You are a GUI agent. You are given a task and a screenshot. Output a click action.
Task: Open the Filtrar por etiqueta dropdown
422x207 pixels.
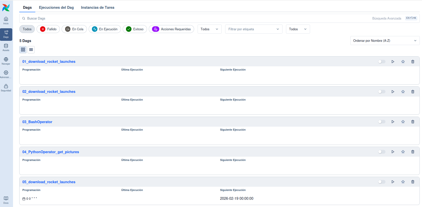click(x=253, y=29)
